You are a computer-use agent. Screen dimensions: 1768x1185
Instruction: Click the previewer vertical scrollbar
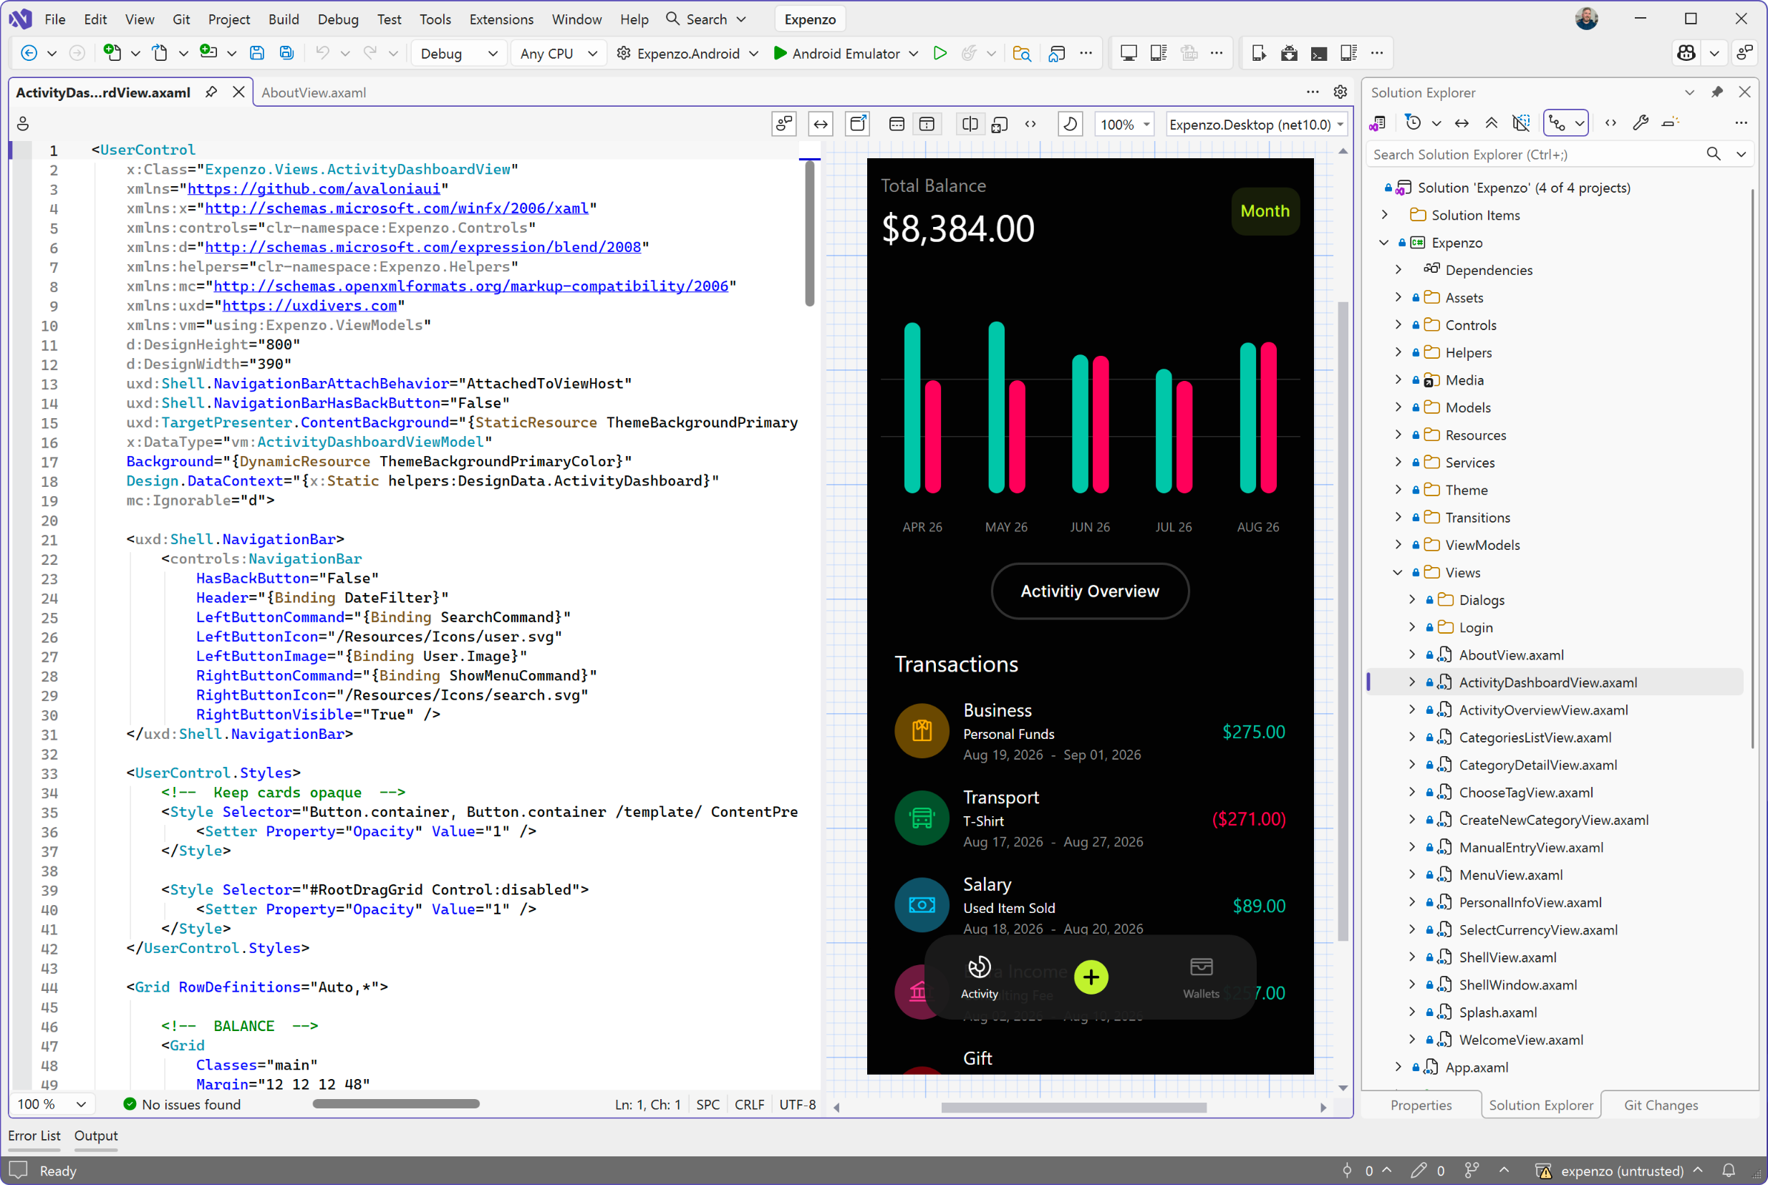(1343, 621)
